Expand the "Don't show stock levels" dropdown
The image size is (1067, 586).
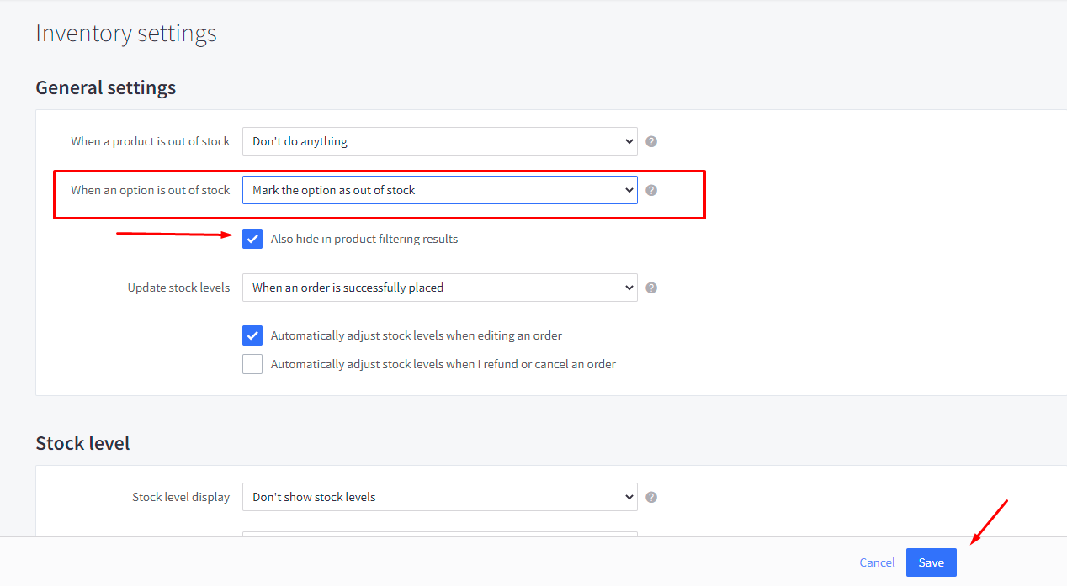439,497
